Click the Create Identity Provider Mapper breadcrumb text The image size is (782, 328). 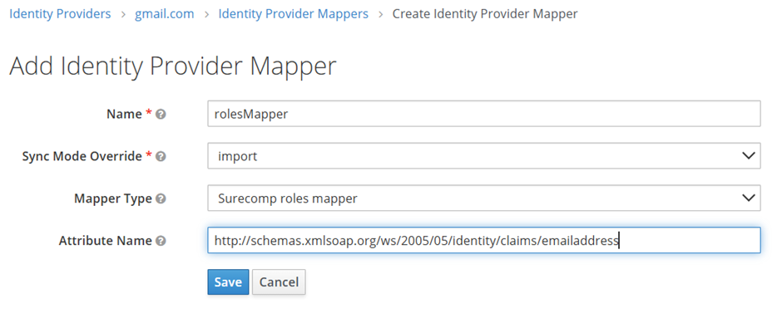coord(485,13)
